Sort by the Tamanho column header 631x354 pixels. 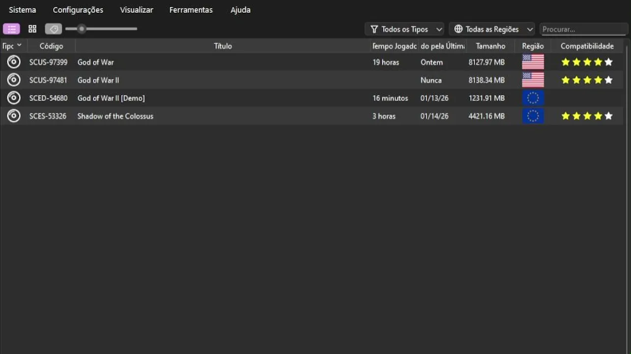490,46
